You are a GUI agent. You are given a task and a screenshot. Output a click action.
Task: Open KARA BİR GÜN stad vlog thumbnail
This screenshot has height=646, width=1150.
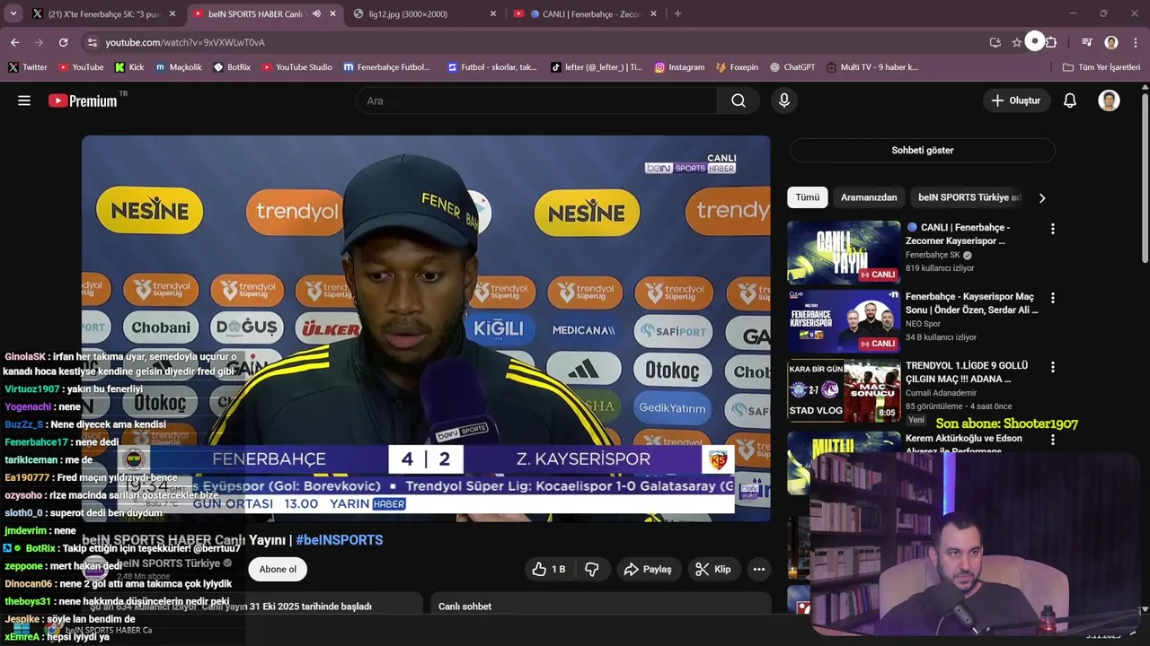(x=844, y=390)
